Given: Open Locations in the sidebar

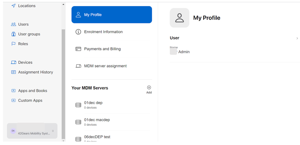Looking at the screenshot, I should [27, 6].
